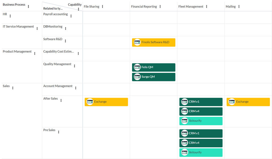Click the three-dot icon beside Sales

click(x=13, y=88)
